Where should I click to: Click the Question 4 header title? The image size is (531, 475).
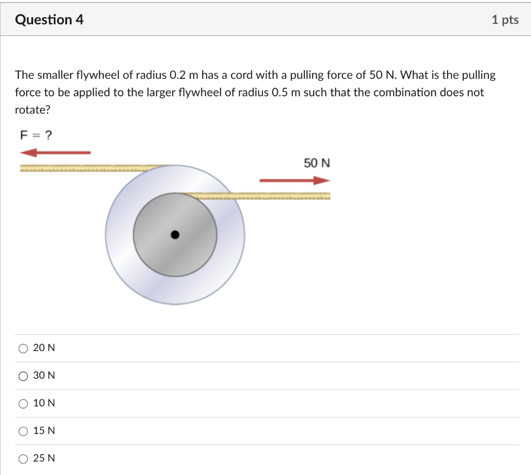pos(49,19)
